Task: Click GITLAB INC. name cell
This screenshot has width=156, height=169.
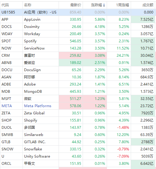Action: (x=41, y=142)
